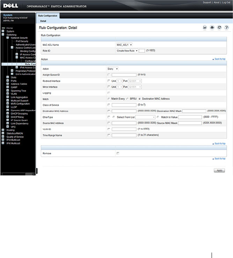Open DHCP Snooping in the tree
Screen dimensions: 233x258
19,114
